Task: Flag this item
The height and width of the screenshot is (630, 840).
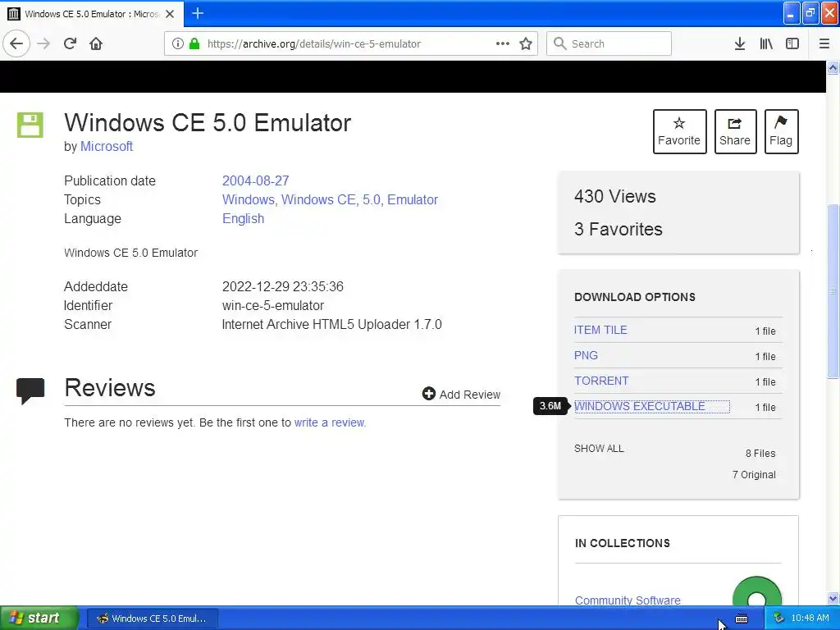Action: point(781,131)
